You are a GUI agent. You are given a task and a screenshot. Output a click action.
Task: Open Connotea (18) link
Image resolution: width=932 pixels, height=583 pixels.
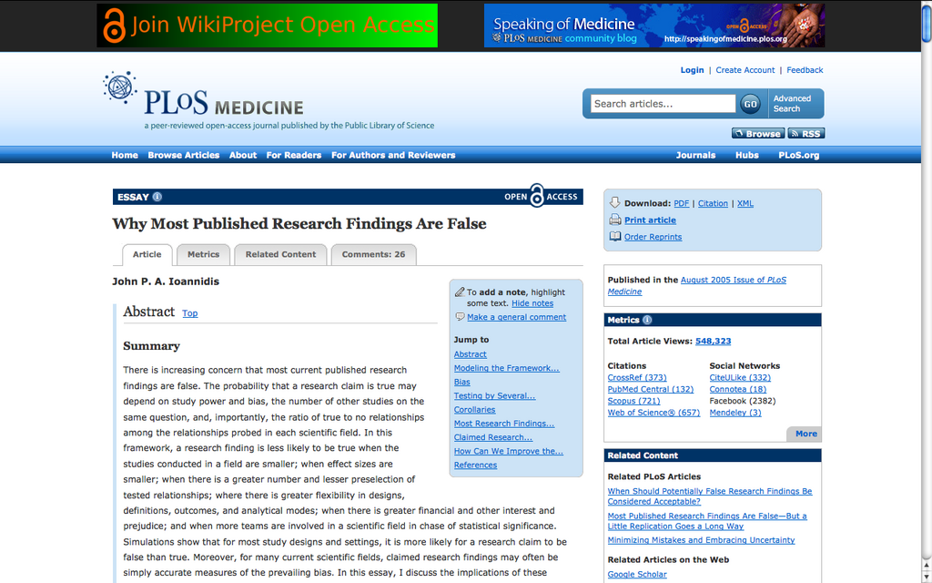click(737, 390)
